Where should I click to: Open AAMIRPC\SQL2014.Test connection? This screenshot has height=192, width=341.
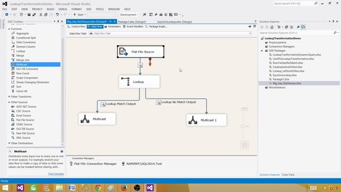142,164
